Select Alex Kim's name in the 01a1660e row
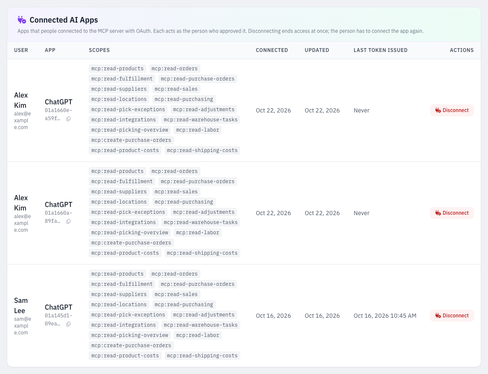Screen dimensions: 488x374 coord(21,100)
